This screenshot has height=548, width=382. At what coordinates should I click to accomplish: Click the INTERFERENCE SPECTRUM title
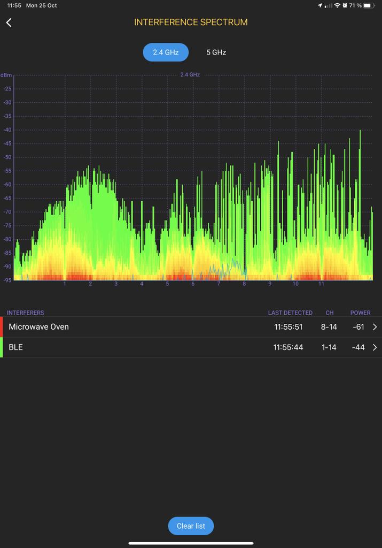pos(191,22)
